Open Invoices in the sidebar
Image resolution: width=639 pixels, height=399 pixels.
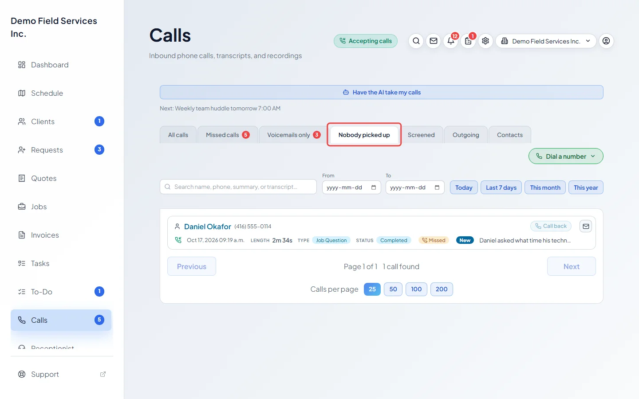click(61, 235)
